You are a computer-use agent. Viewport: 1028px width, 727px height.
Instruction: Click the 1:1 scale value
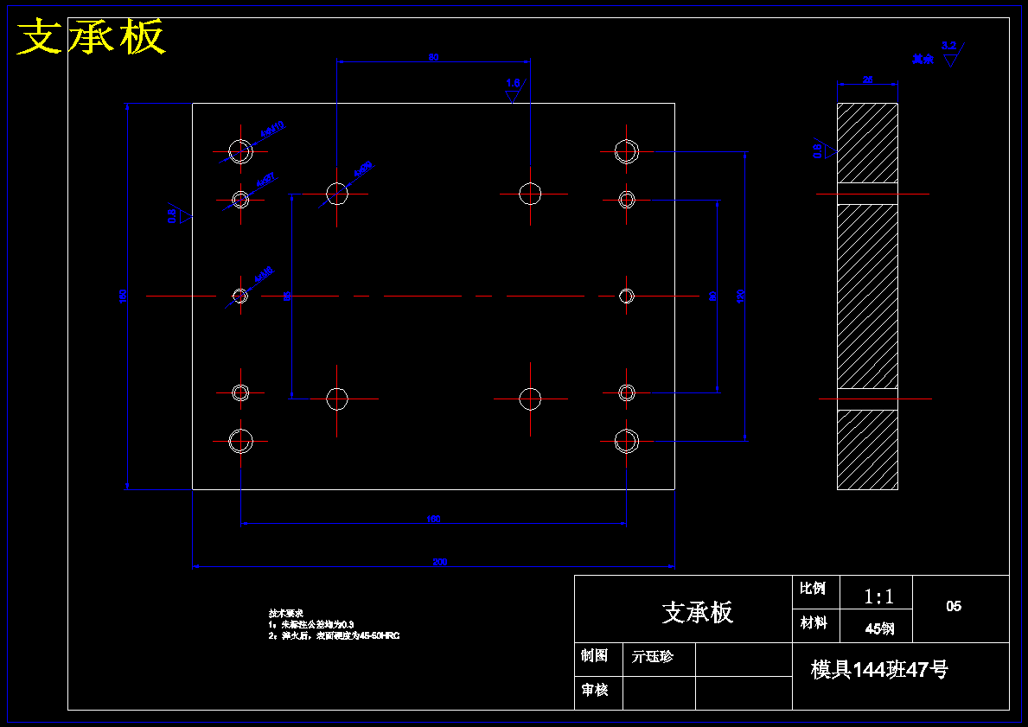click(878, 596)
